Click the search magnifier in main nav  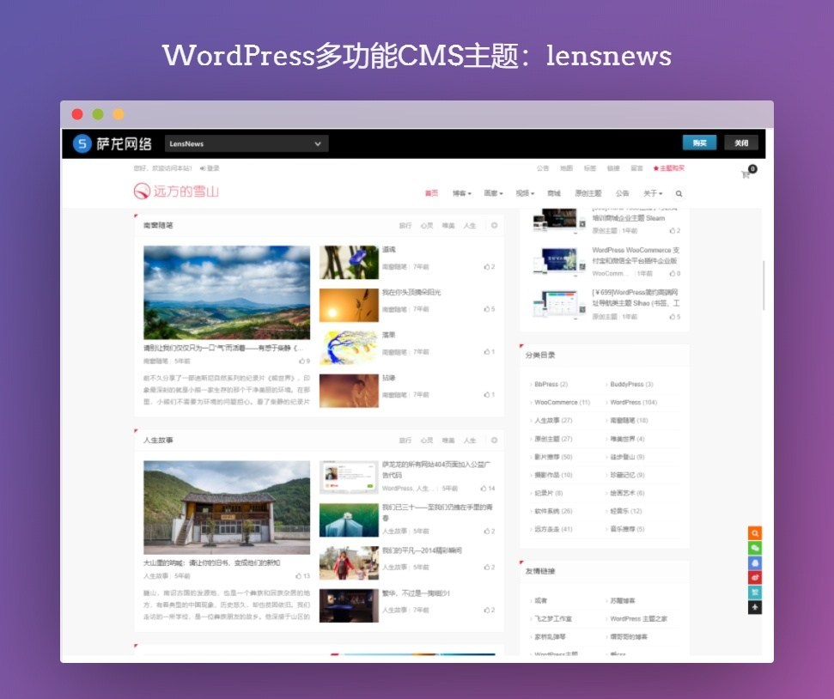coord(679,193)
